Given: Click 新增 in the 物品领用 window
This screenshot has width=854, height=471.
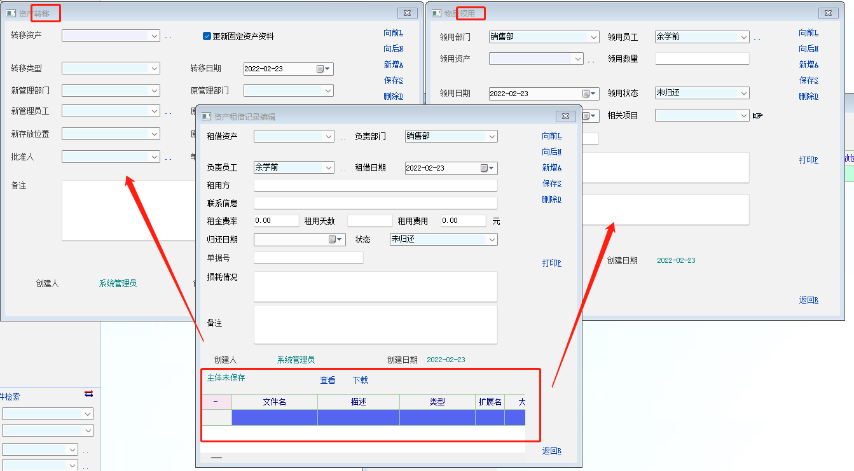Looking at the screenshot, I should (808, 64).
